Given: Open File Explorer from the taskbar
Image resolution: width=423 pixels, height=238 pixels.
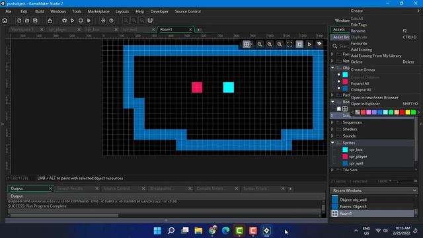Looking at the screenshot, I should click(x=198, y=231).
